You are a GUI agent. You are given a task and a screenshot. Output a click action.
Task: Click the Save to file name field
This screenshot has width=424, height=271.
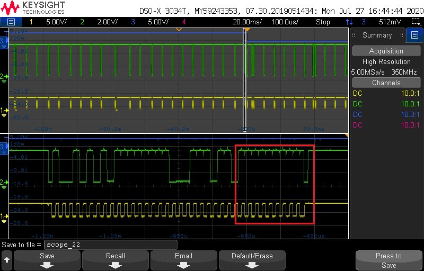[x=110, y=245]
